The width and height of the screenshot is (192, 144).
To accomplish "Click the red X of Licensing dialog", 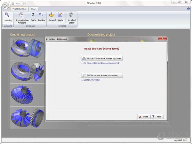I will coord(162,38).
